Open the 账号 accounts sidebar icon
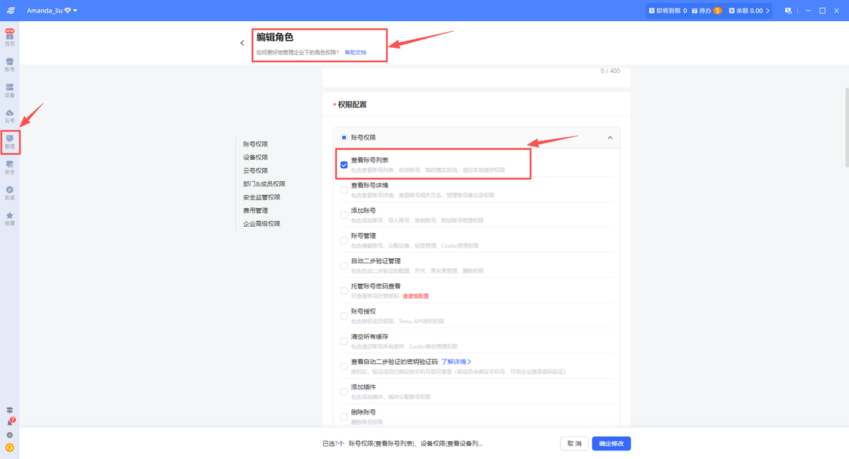849x459 pixels. 9,64
